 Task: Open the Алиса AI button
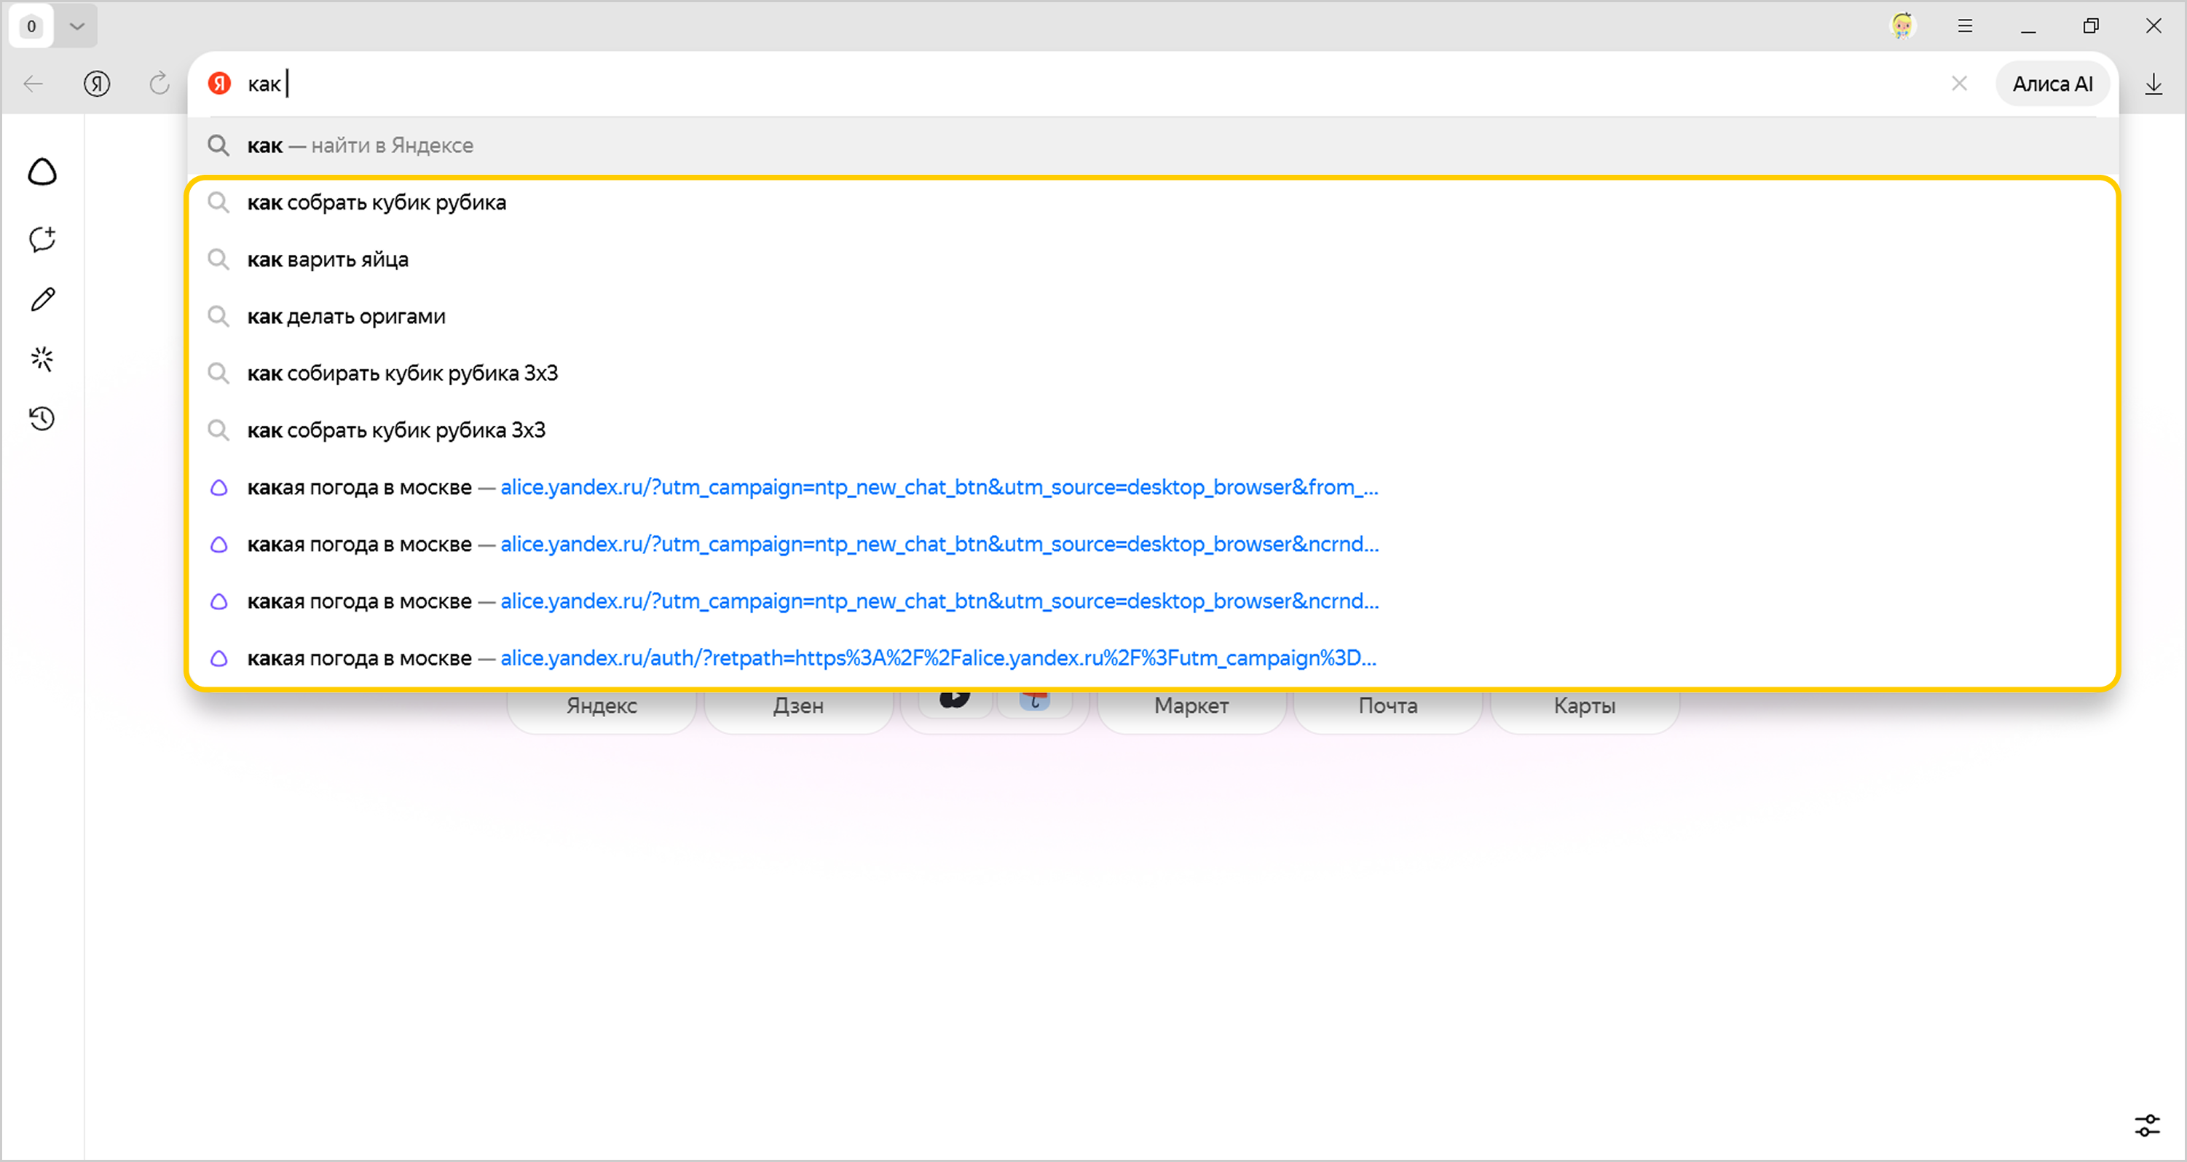(2052, 83)
